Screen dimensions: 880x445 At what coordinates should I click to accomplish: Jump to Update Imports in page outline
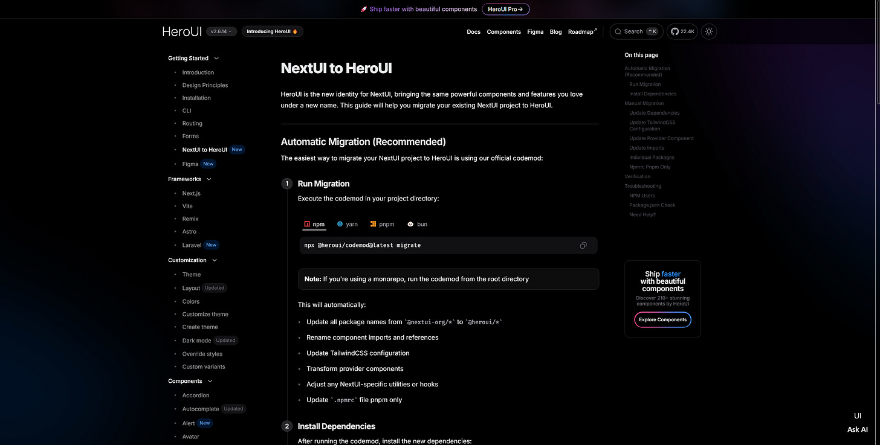[647, 148]
